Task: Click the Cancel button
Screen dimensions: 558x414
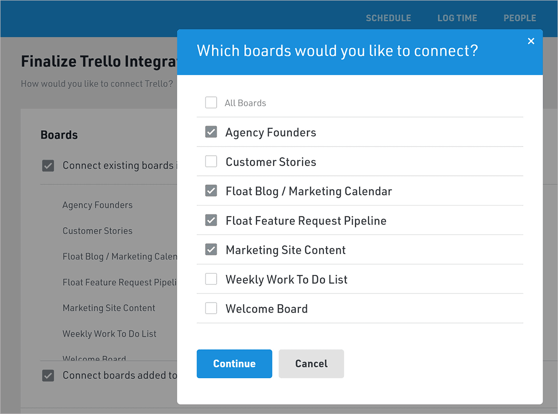Action: point(311,364)
